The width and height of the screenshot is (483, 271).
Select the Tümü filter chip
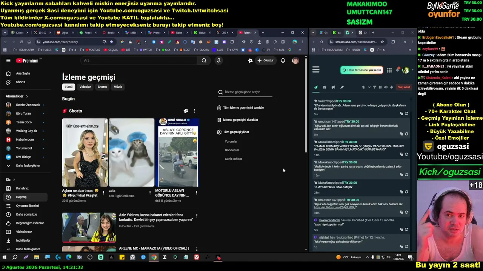coord(69,87)
